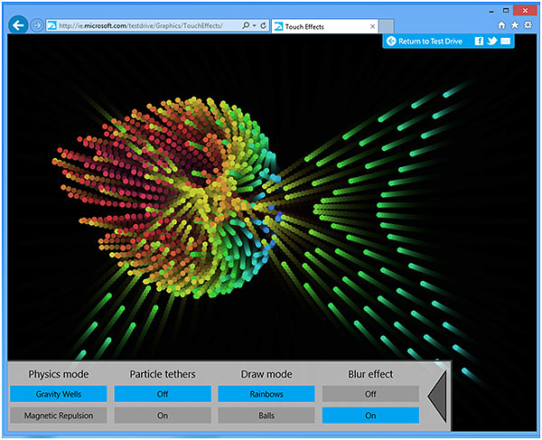The width and height of the screenshot is (542, 440).
Task: Click the search magnifier icon in address bar
Action: tap(245, 26)
